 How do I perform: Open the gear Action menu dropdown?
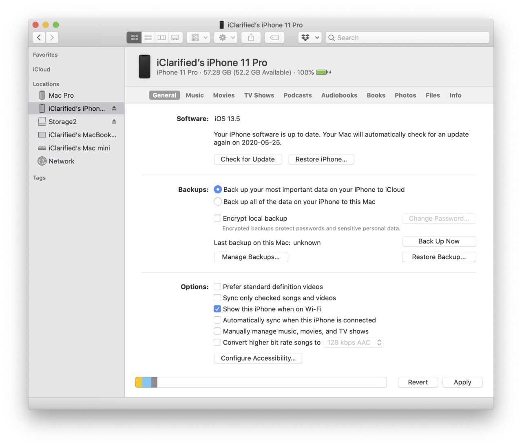click(x=227, y=37)
